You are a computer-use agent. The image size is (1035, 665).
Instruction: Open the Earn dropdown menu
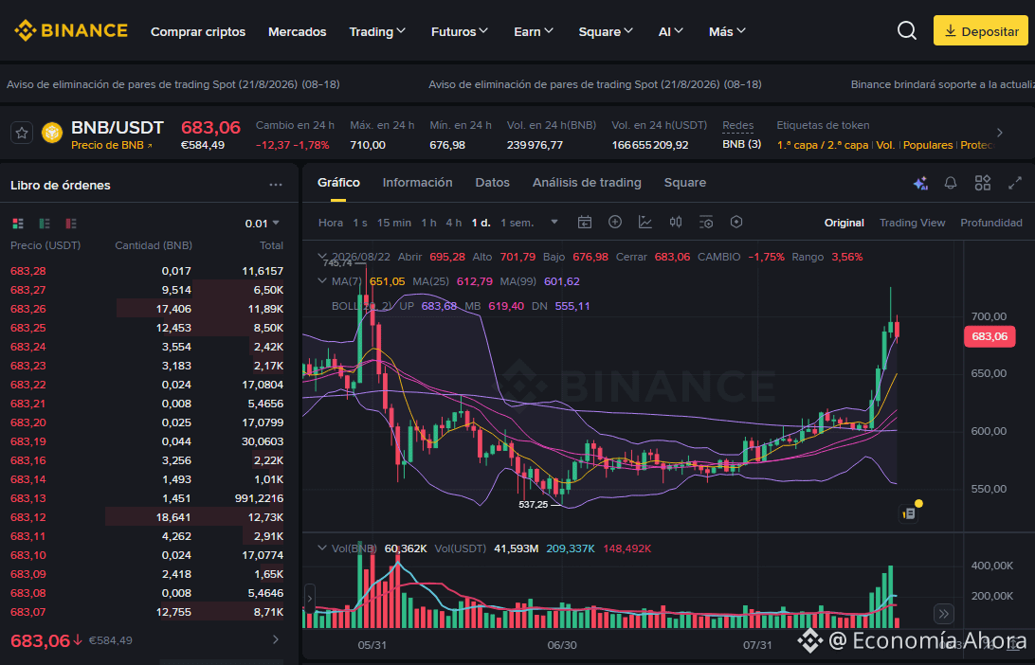[534, 31]
